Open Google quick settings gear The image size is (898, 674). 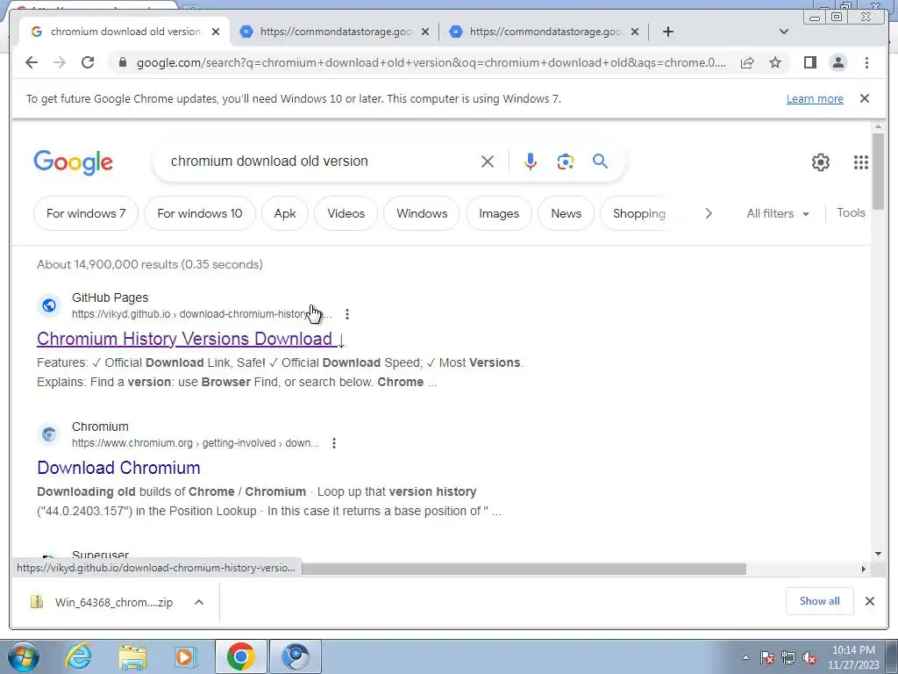821,162
